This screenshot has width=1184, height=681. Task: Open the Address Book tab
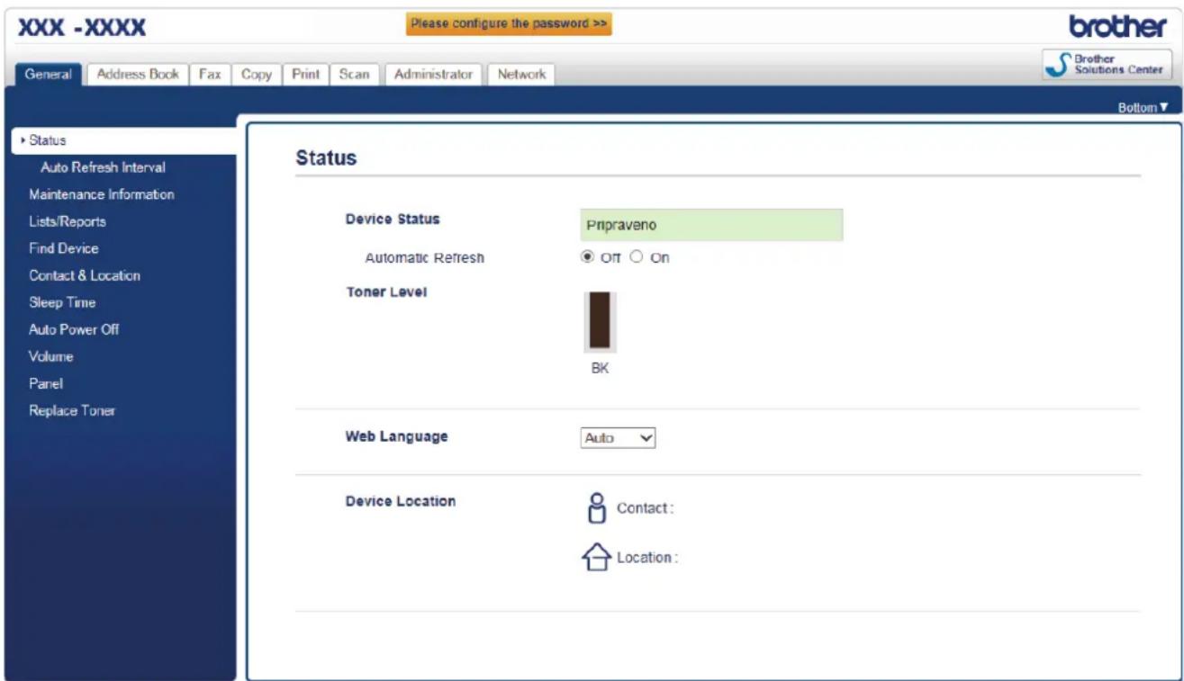(x=138, y=75)
